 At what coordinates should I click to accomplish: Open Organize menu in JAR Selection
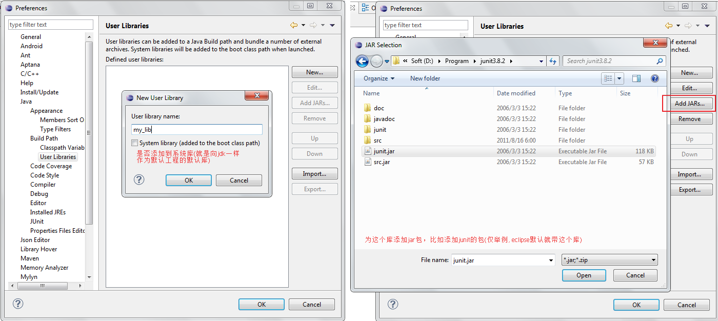(379, 78)
